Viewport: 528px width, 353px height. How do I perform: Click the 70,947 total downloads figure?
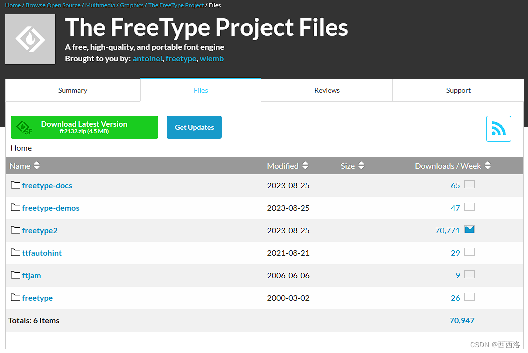point(462,321)
